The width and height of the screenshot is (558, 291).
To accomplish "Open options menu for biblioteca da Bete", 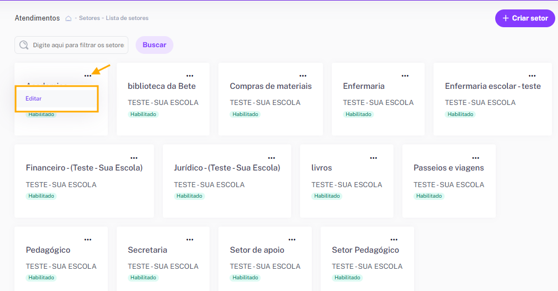I will click(190, 76).
